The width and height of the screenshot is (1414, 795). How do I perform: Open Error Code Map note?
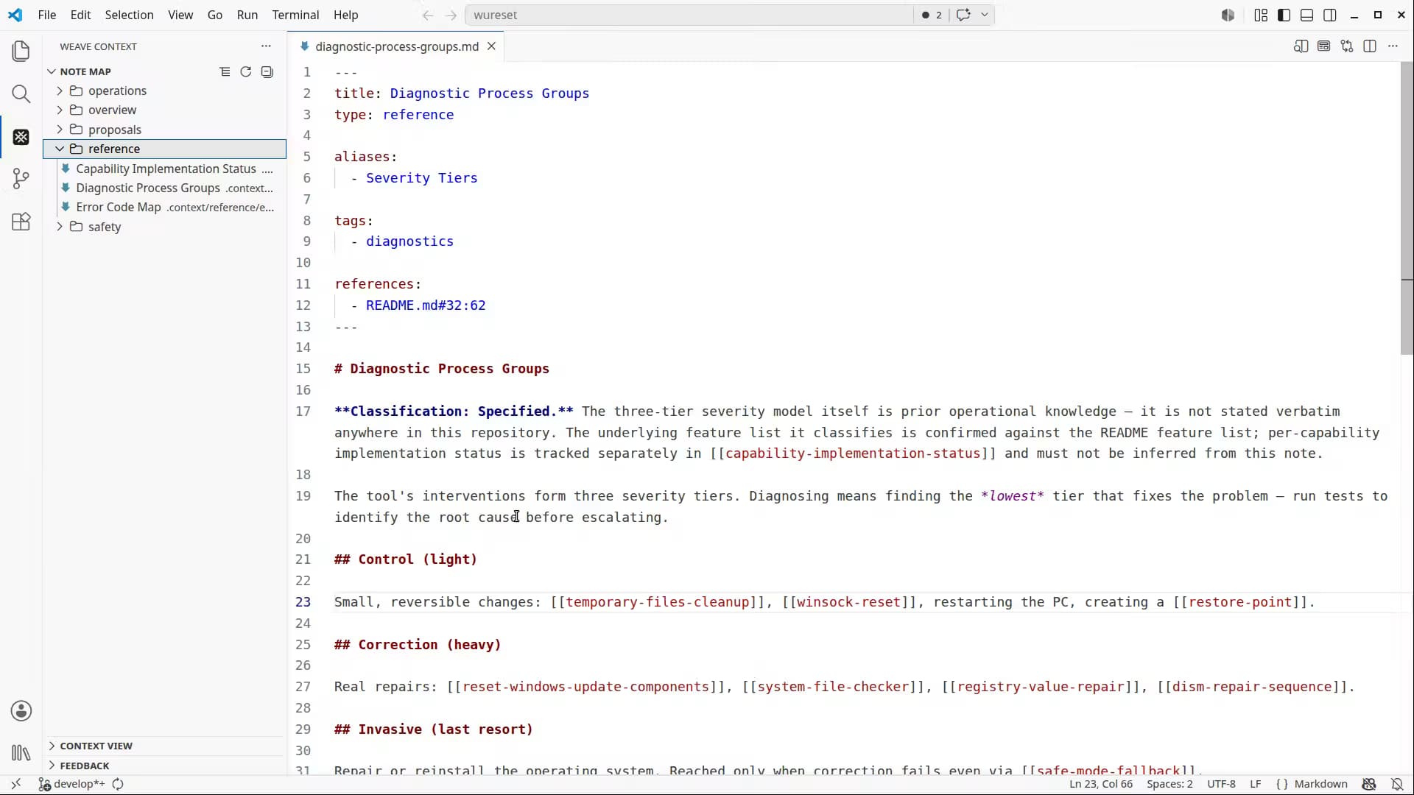point(166,207)
